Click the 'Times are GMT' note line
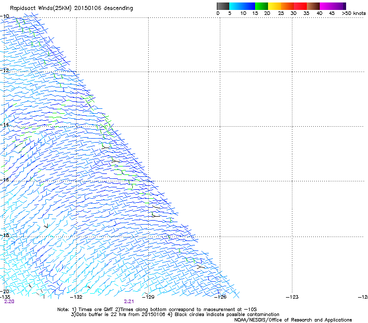The width and height of the screenshot is (368, 323). click(x=157, y=310)
